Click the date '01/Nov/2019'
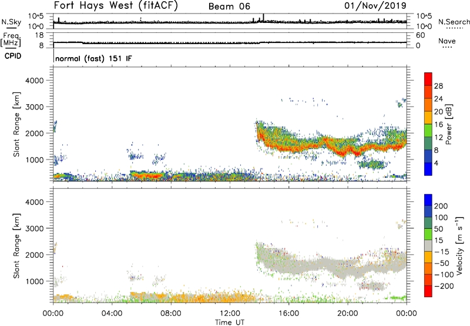The height and width of the screenshot is (326, 470). (x=375, y=6)
